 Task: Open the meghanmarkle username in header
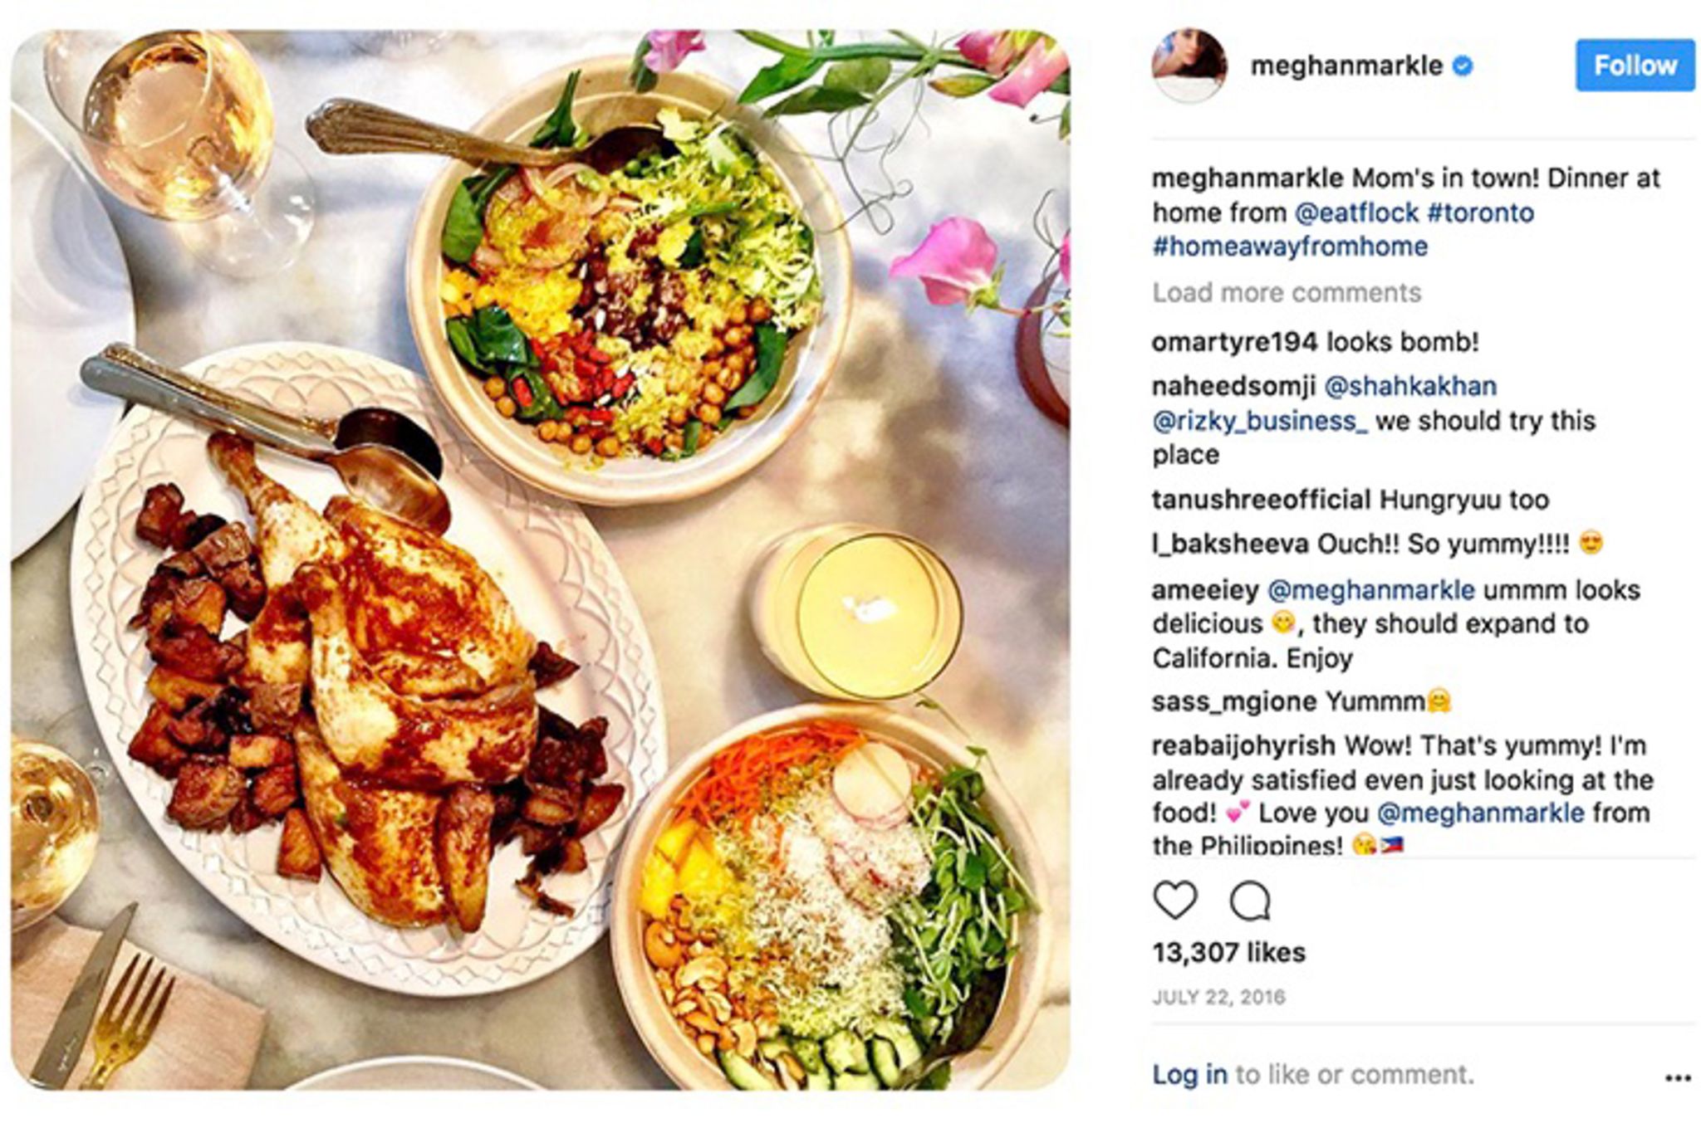tap(1346, 66)
